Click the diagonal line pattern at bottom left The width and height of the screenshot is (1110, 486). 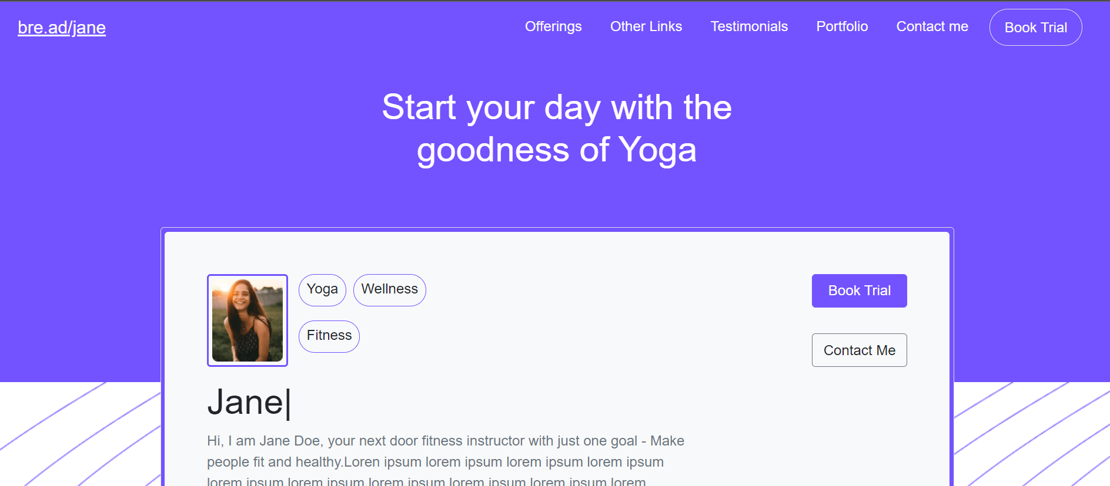point(80,434)
